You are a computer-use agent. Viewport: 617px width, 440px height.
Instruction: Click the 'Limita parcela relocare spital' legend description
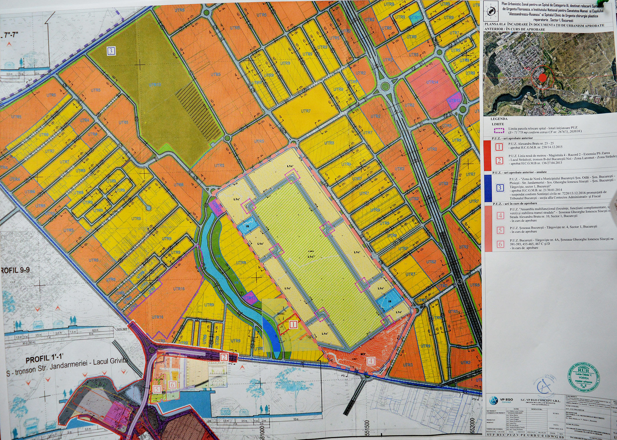click(545, 130)
